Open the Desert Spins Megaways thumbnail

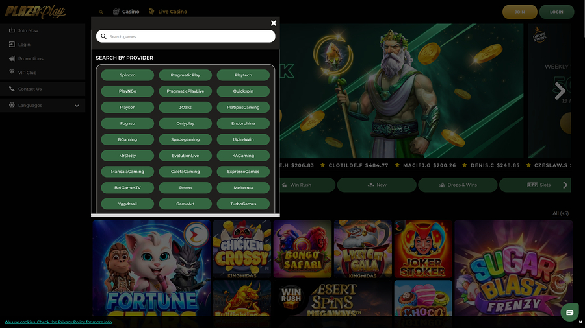click(x=333, y=299)
